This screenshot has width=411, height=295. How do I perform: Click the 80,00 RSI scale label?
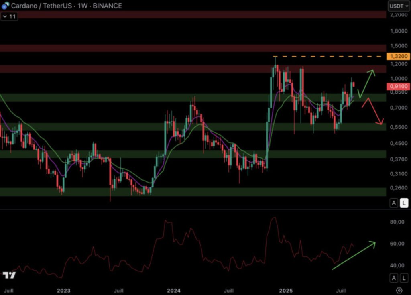(397, 222)
